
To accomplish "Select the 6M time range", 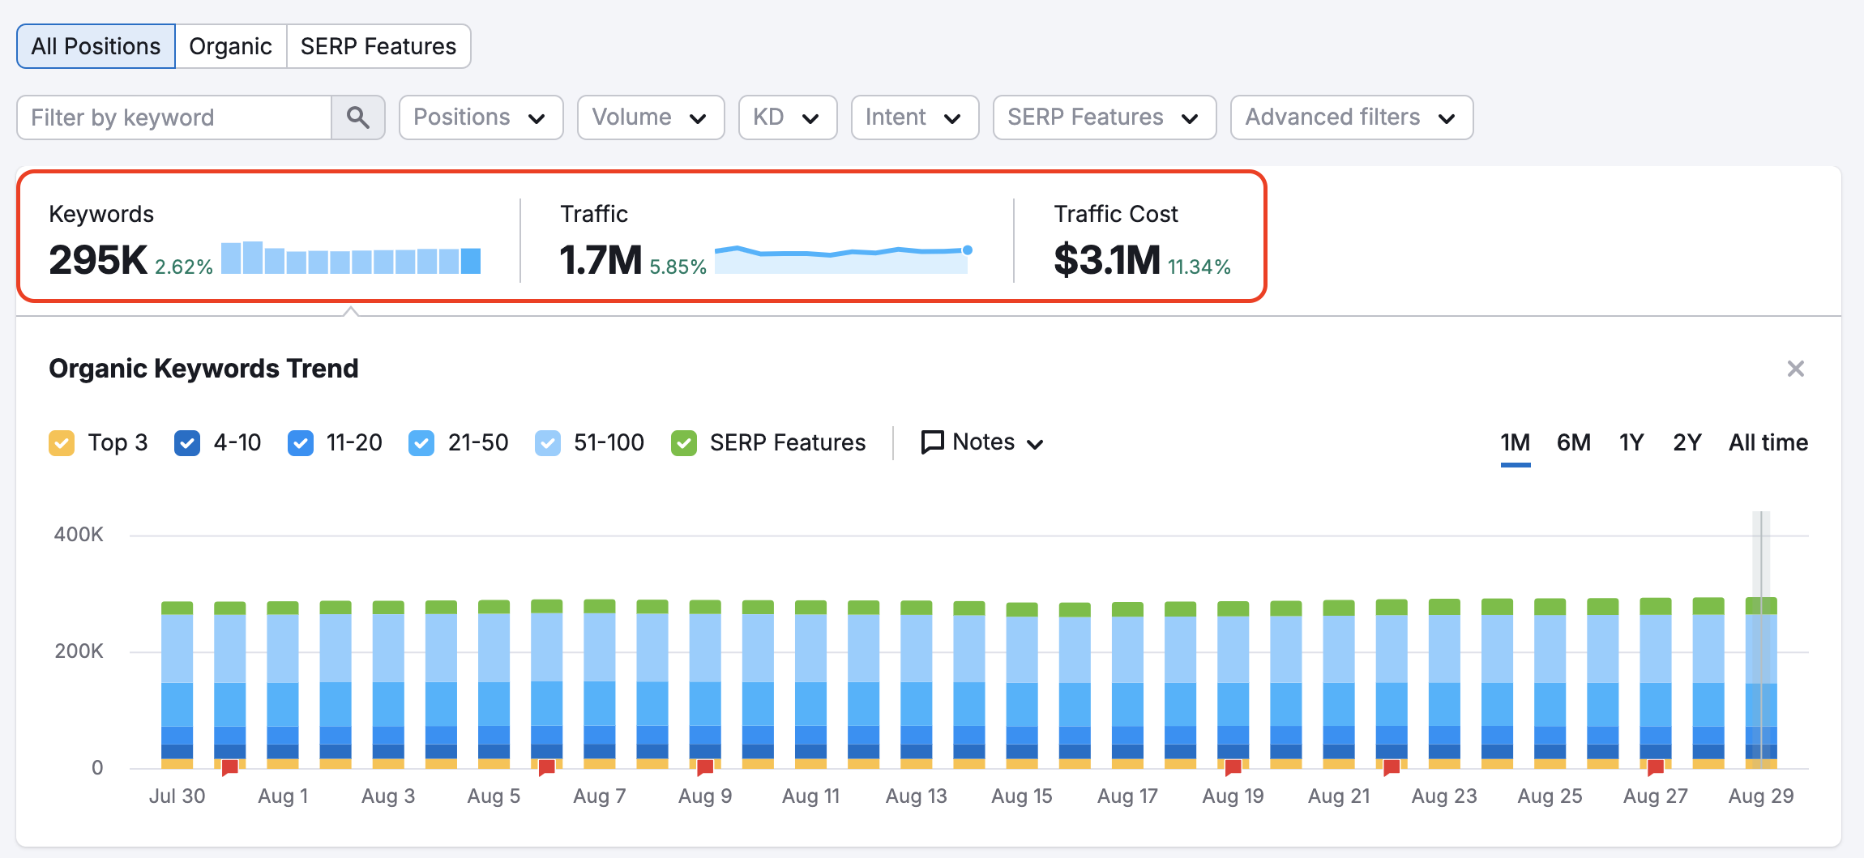I will click(x=1571, y=442).
